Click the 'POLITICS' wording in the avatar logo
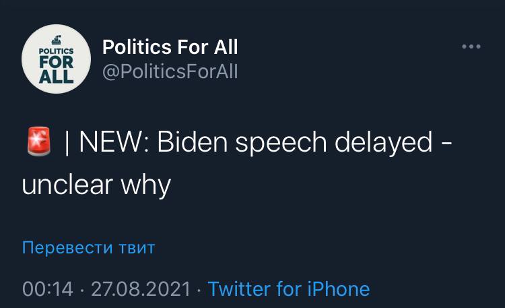505x308 pixels. [x=57, y=49]
